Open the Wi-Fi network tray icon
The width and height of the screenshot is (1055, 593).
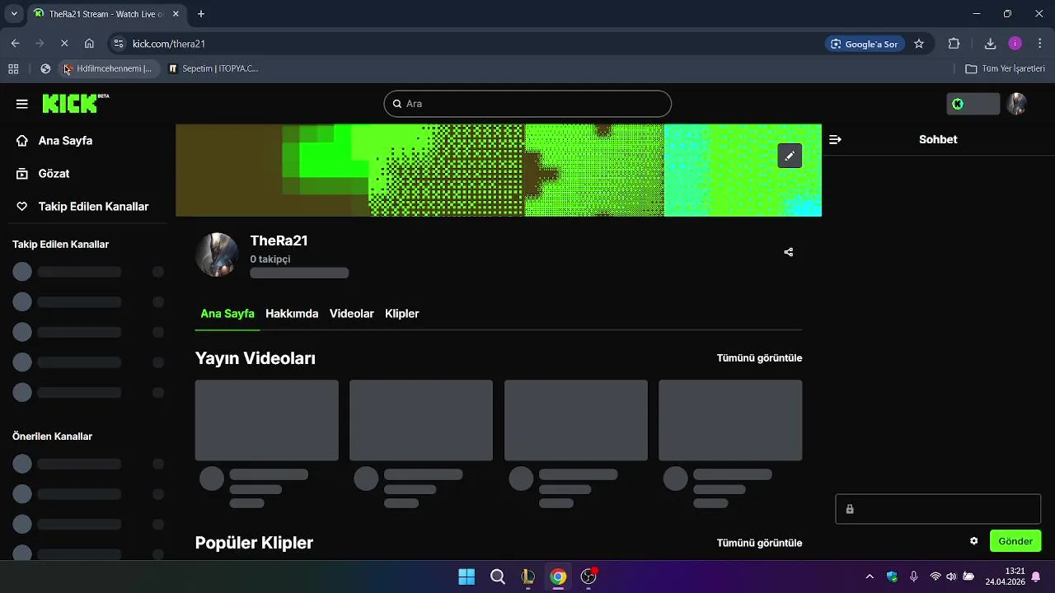click(x=935, y=577)
